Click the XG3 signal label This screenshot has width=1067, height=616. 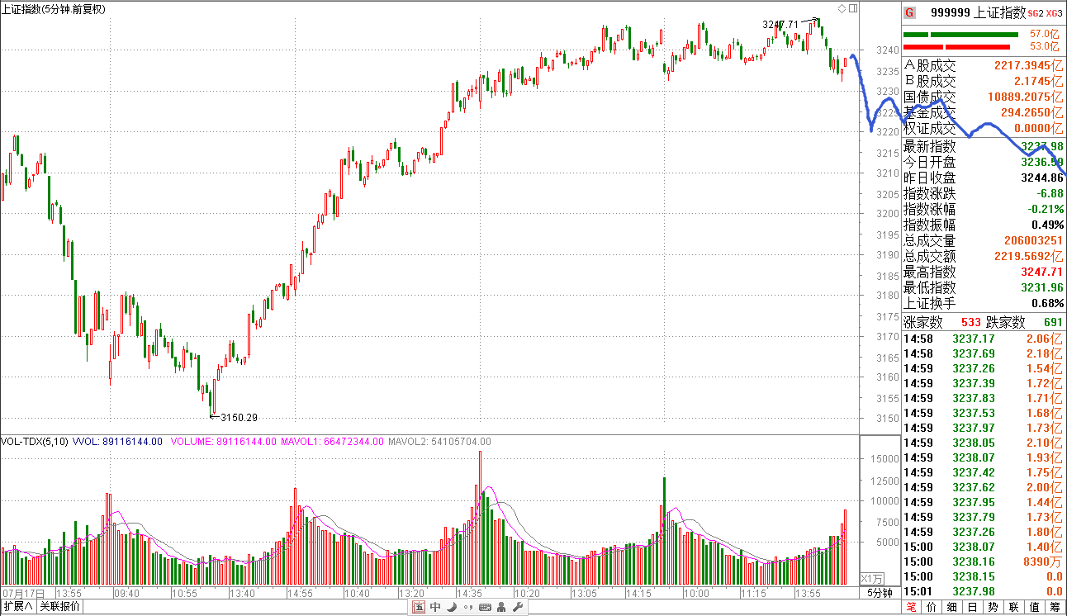click(1054, 13)
